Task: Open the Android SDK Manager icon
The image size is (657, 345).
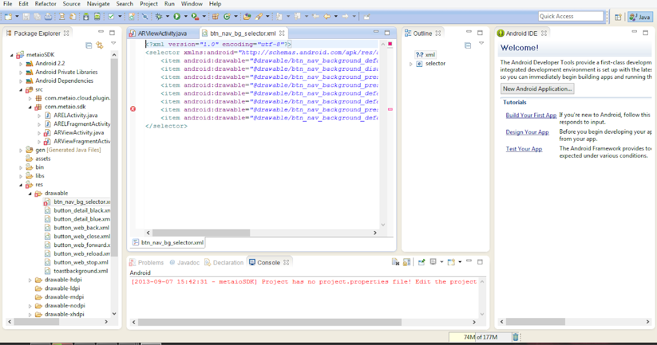Action: (86, 16)
